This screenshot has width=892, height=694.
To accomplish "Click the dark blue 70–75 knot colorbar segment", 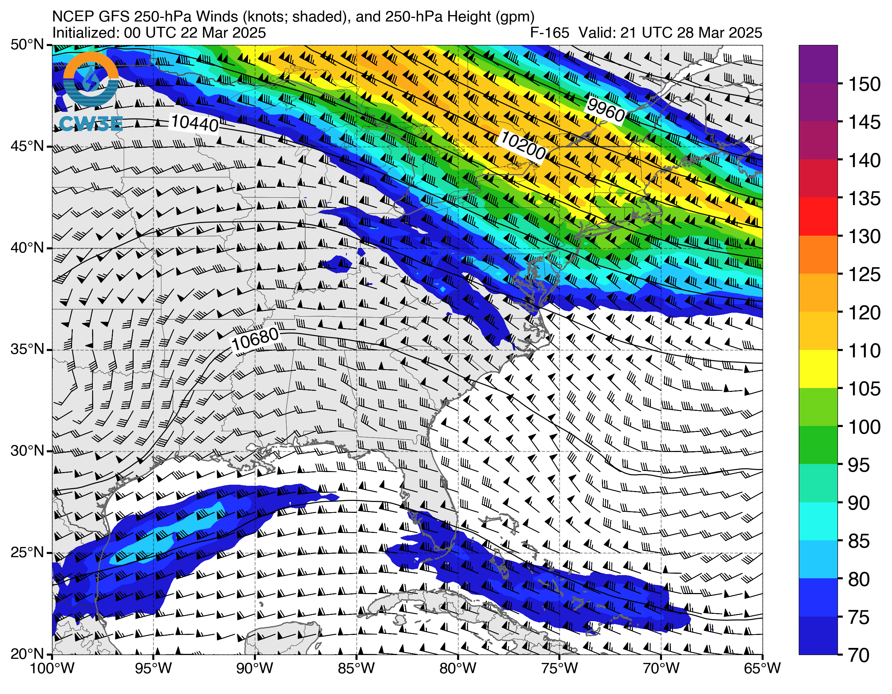I will click(818, 635).
